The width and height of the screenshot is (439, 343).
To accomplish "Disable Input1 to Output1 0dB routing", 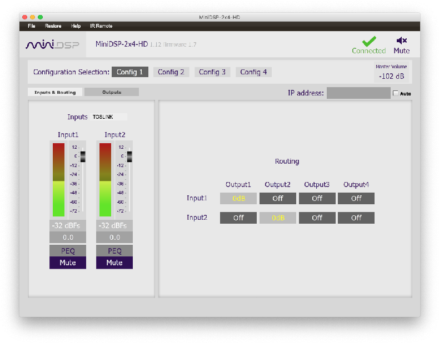I will [238, 198].
